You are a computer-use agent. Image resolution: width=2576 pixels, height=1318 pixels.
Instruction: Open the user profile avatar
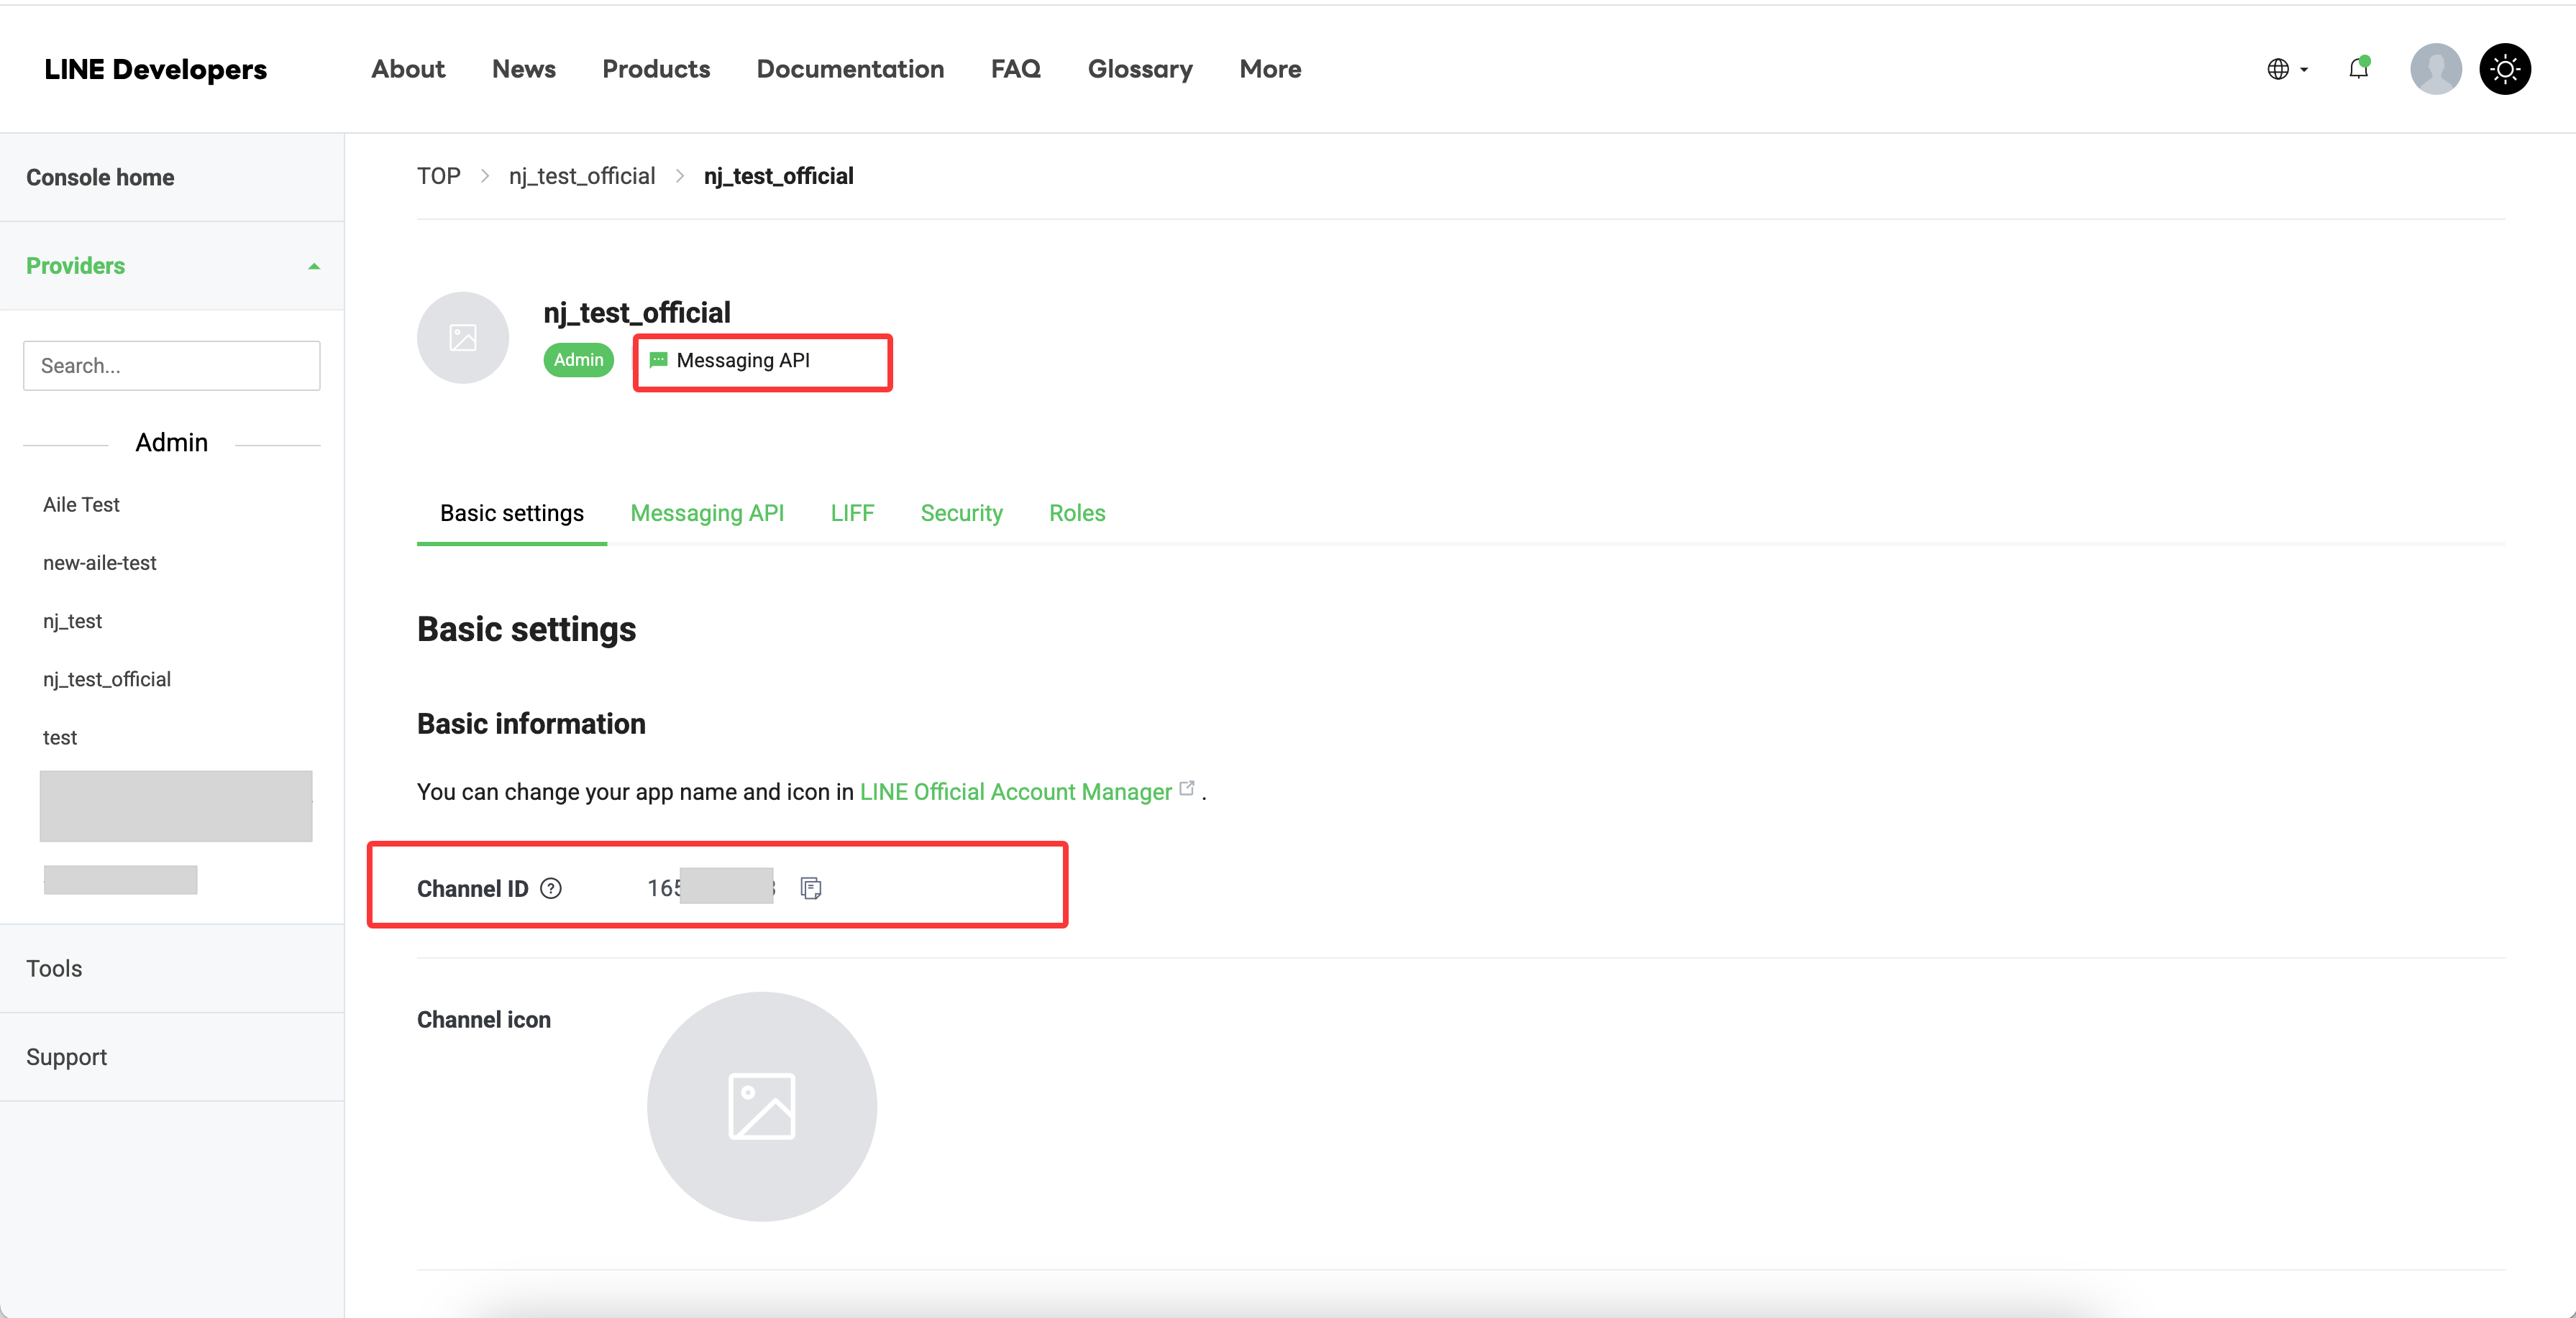[2435, 69]
